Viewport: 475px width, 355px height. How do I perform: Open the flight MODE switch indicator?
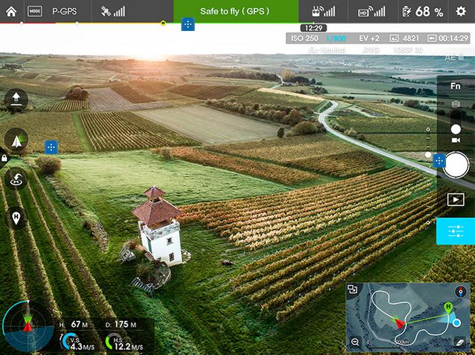34,11
